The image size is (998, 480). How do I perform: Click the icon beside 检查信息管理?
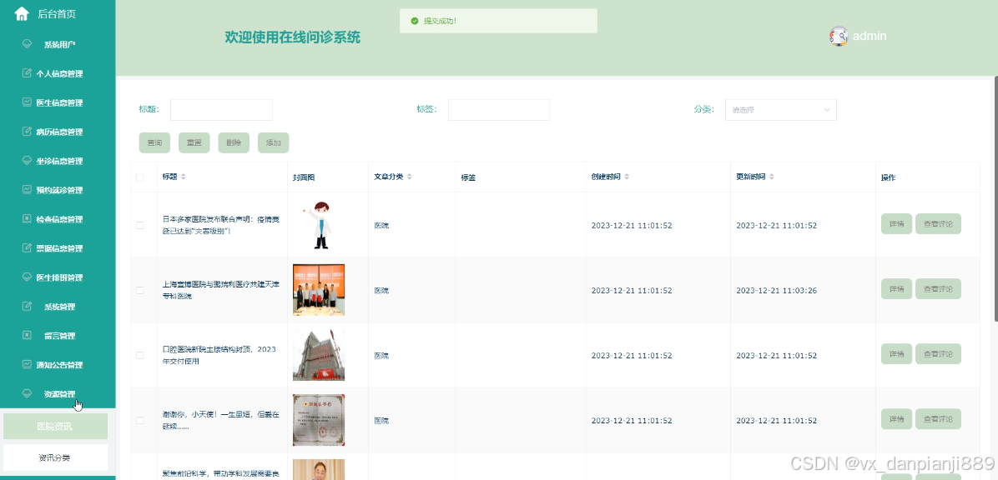tap(27, 218)
